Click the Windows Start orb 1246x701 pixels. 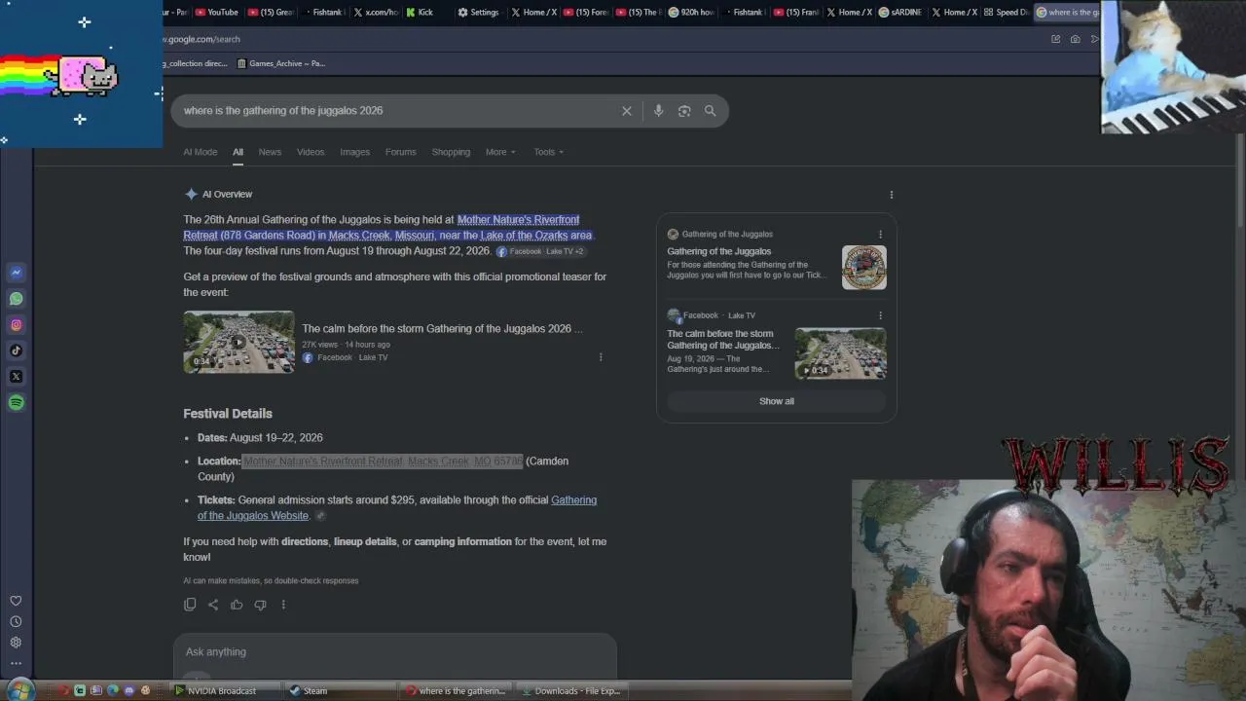pyautogui.click(x=19, y=690)
